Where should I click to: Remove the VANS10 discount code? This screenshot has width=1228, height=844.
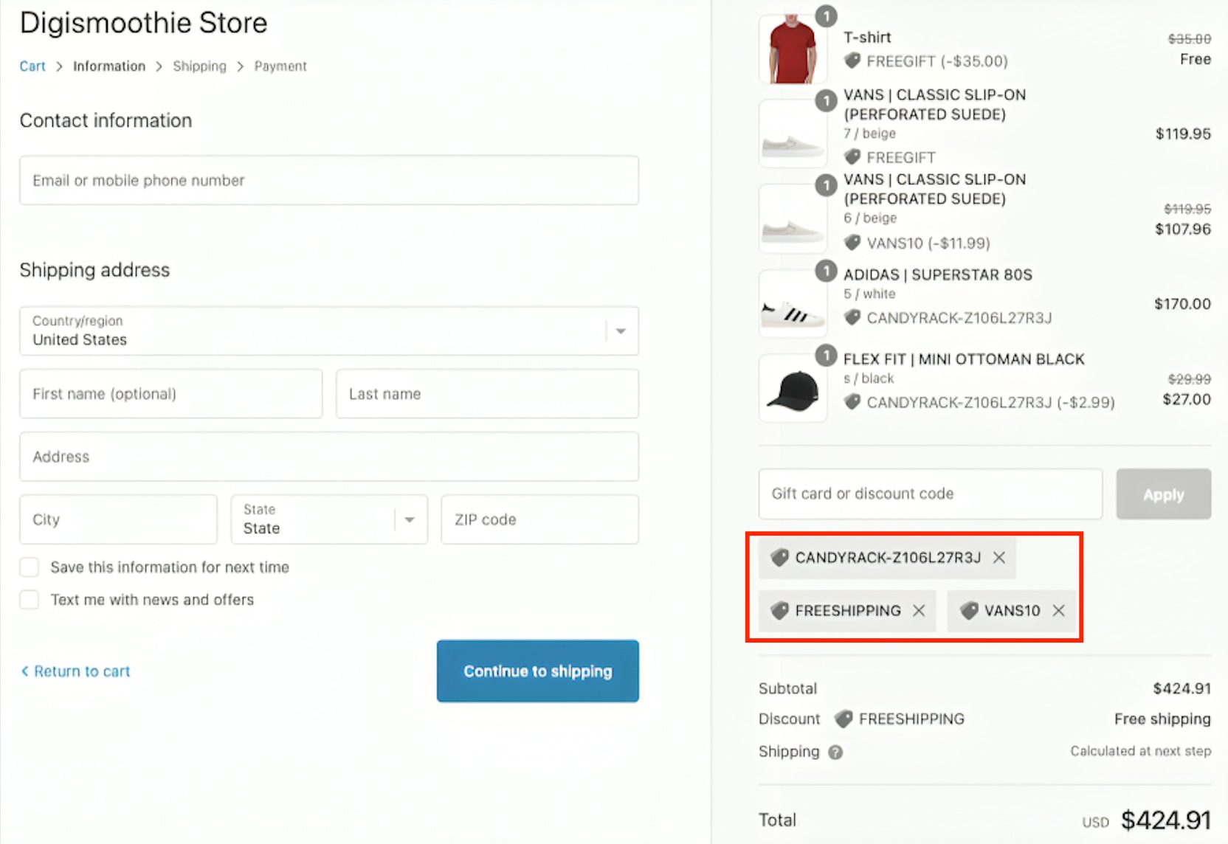click(1059, 611)
